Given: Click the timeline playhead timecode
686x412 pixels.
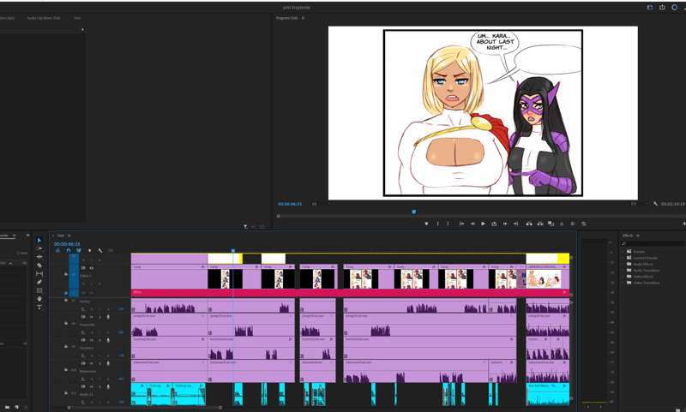Looking at the screenshot, I should [x=67, y=244].
